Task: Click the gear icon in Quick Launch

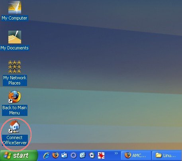Action: [74, 155]
